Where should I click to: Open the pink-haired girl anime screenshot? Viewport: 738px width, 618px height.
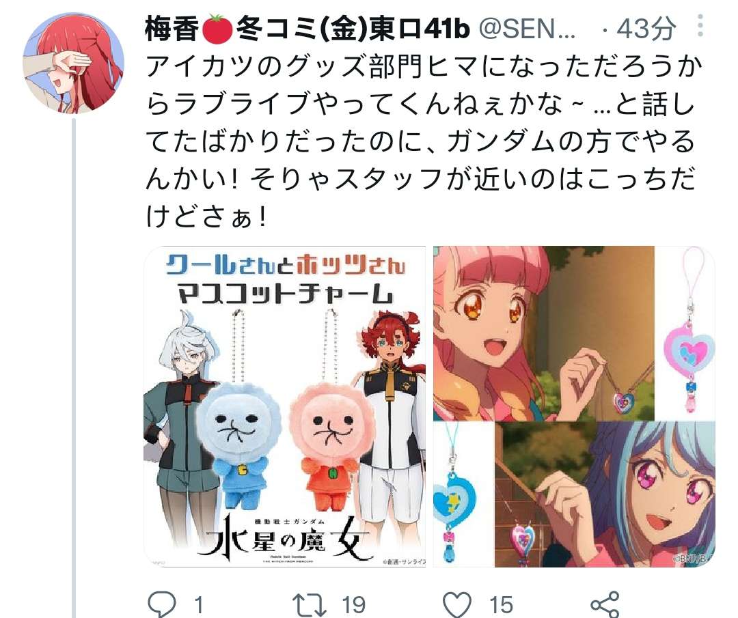pos(543,333)
